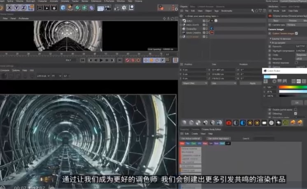Click the white area light icon
This screenshot has width=307, height=189.
coord(264,123)
